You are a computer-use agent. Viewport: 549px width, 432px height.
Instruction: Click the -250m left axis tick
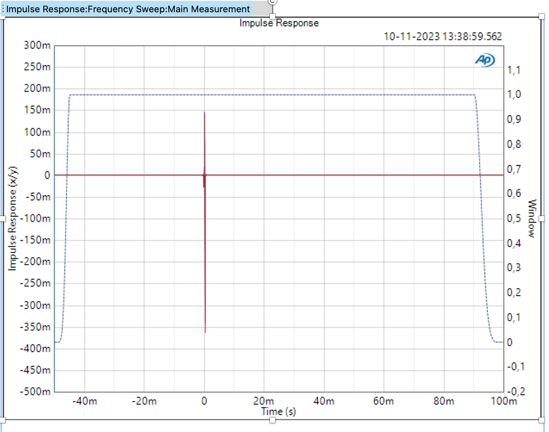(35, 283)
